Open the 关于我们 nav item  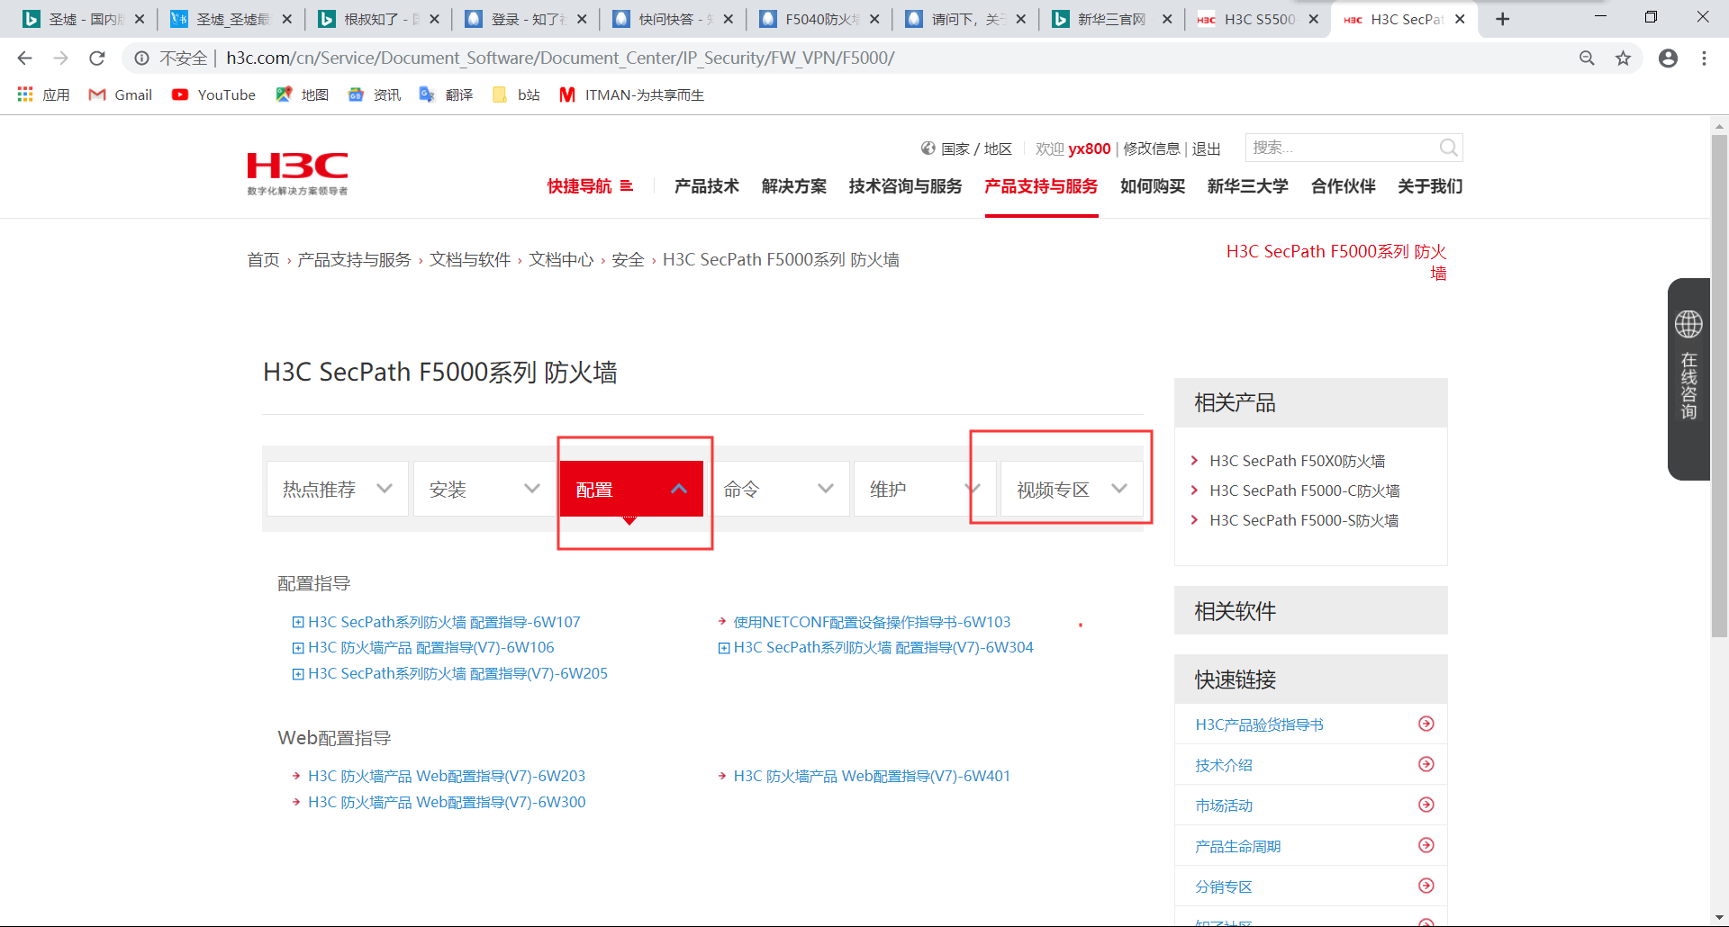coord(1430,186)
